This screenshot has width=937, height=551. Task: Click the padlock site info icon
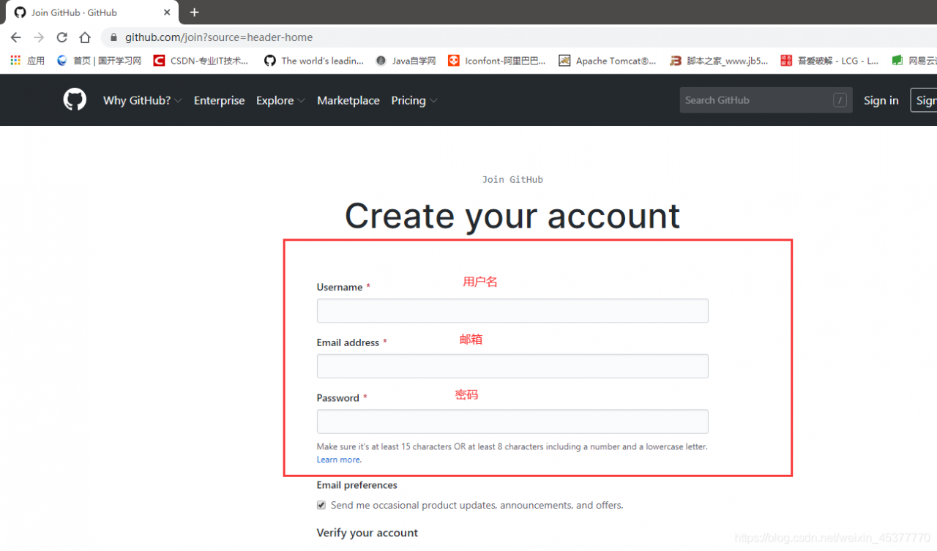click(x=113, y=37)
